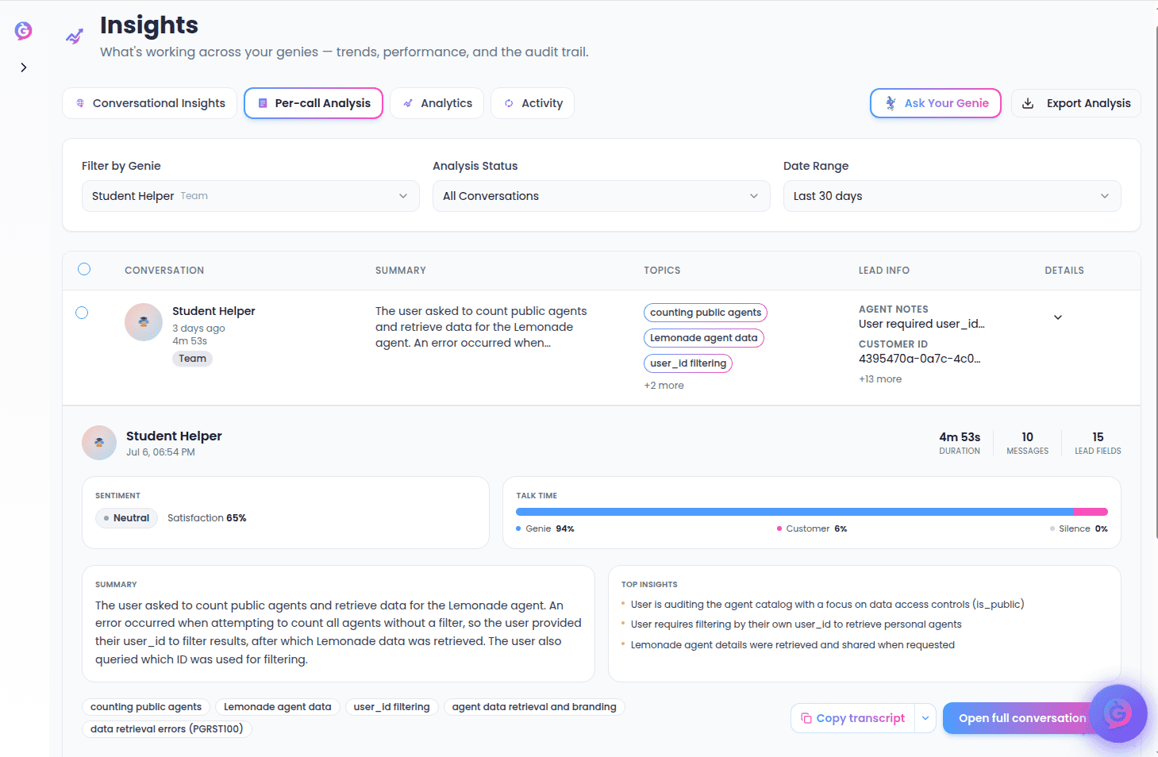Click '+2 more' topics text

click(x=664, y=386)
